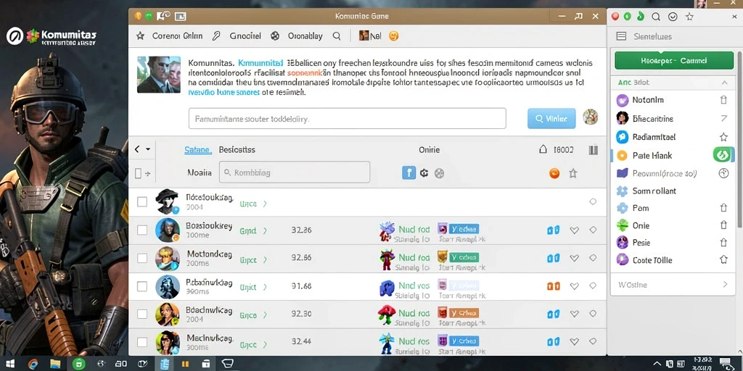This screenshot has width=743, height=371.
Task: Expand the Uace chevron in Ildcsioukdag row
Action: pos(265,204)
